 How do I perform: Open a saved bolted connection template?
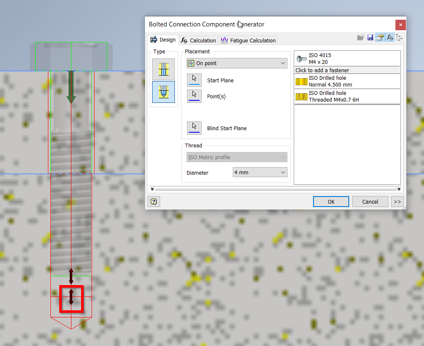(361, 37)
